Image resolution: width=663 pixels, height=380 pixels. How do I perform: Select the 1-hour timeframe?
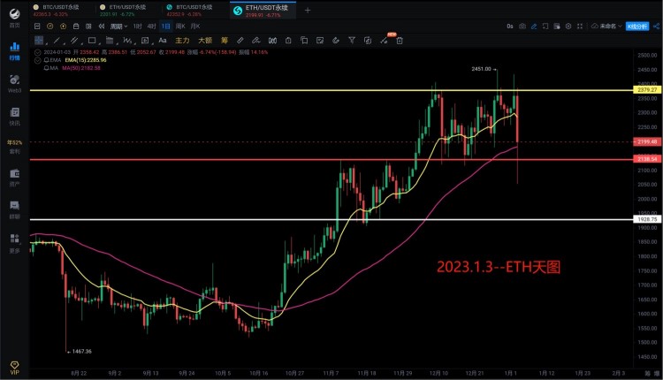pos(137,27)
